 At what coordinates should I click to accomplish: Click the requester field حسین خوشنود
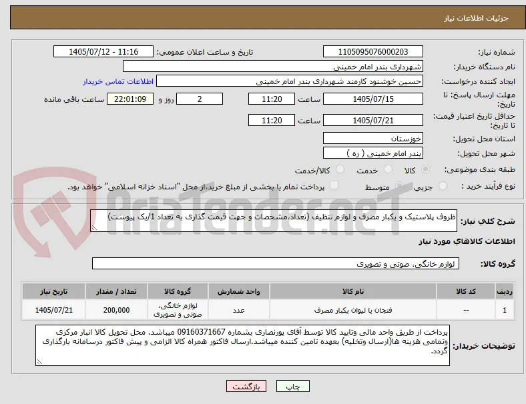point(290,81)
